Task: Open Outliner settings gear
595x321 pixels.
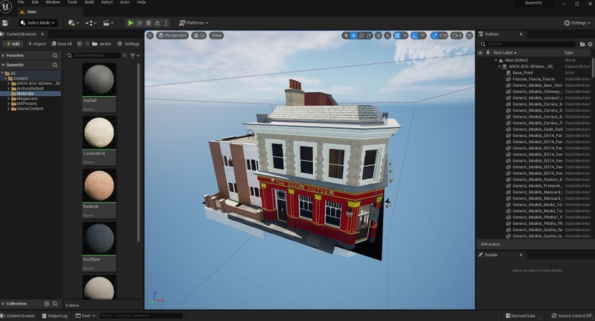Action: (x=590, y=44)
